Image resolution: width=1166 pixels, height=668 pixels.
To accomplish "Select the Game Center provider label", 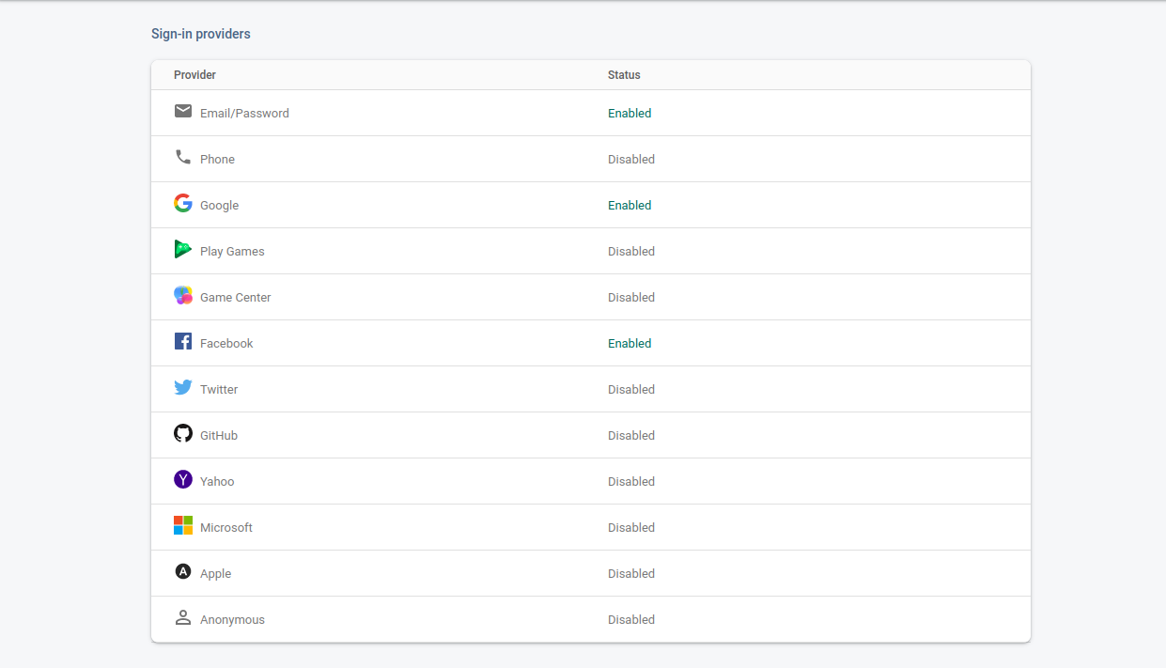I will point(235,297).
